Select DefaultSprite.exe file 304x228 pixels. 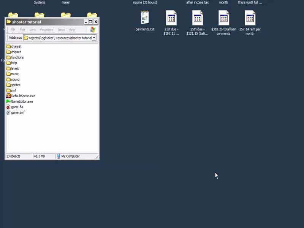pos(23,96)
